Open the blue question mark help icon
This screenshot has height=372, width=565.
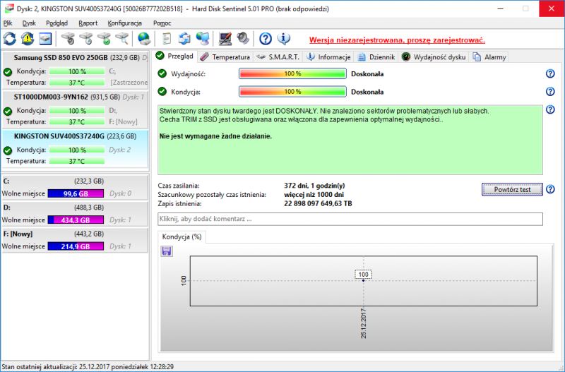266,39
